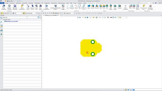Go to the Data Exchange tab
The height and width of the screenshot is (91, 162).
tap(62, 3)
